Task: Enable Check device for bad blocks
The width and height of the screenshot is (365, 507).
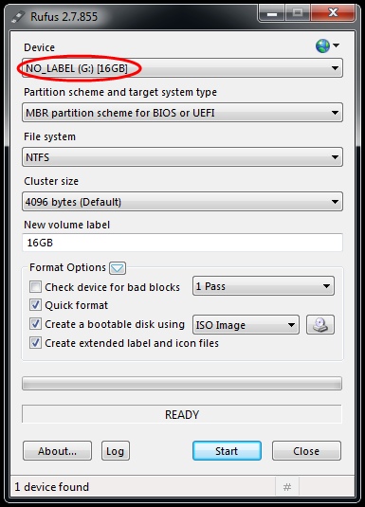Action: click(35, 287)
